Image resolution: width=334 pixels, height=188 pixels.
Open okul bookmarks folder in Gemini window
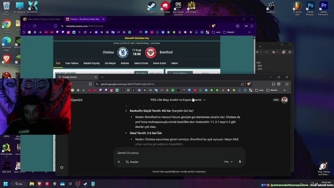pyautogui.click(x=259, y=90)
